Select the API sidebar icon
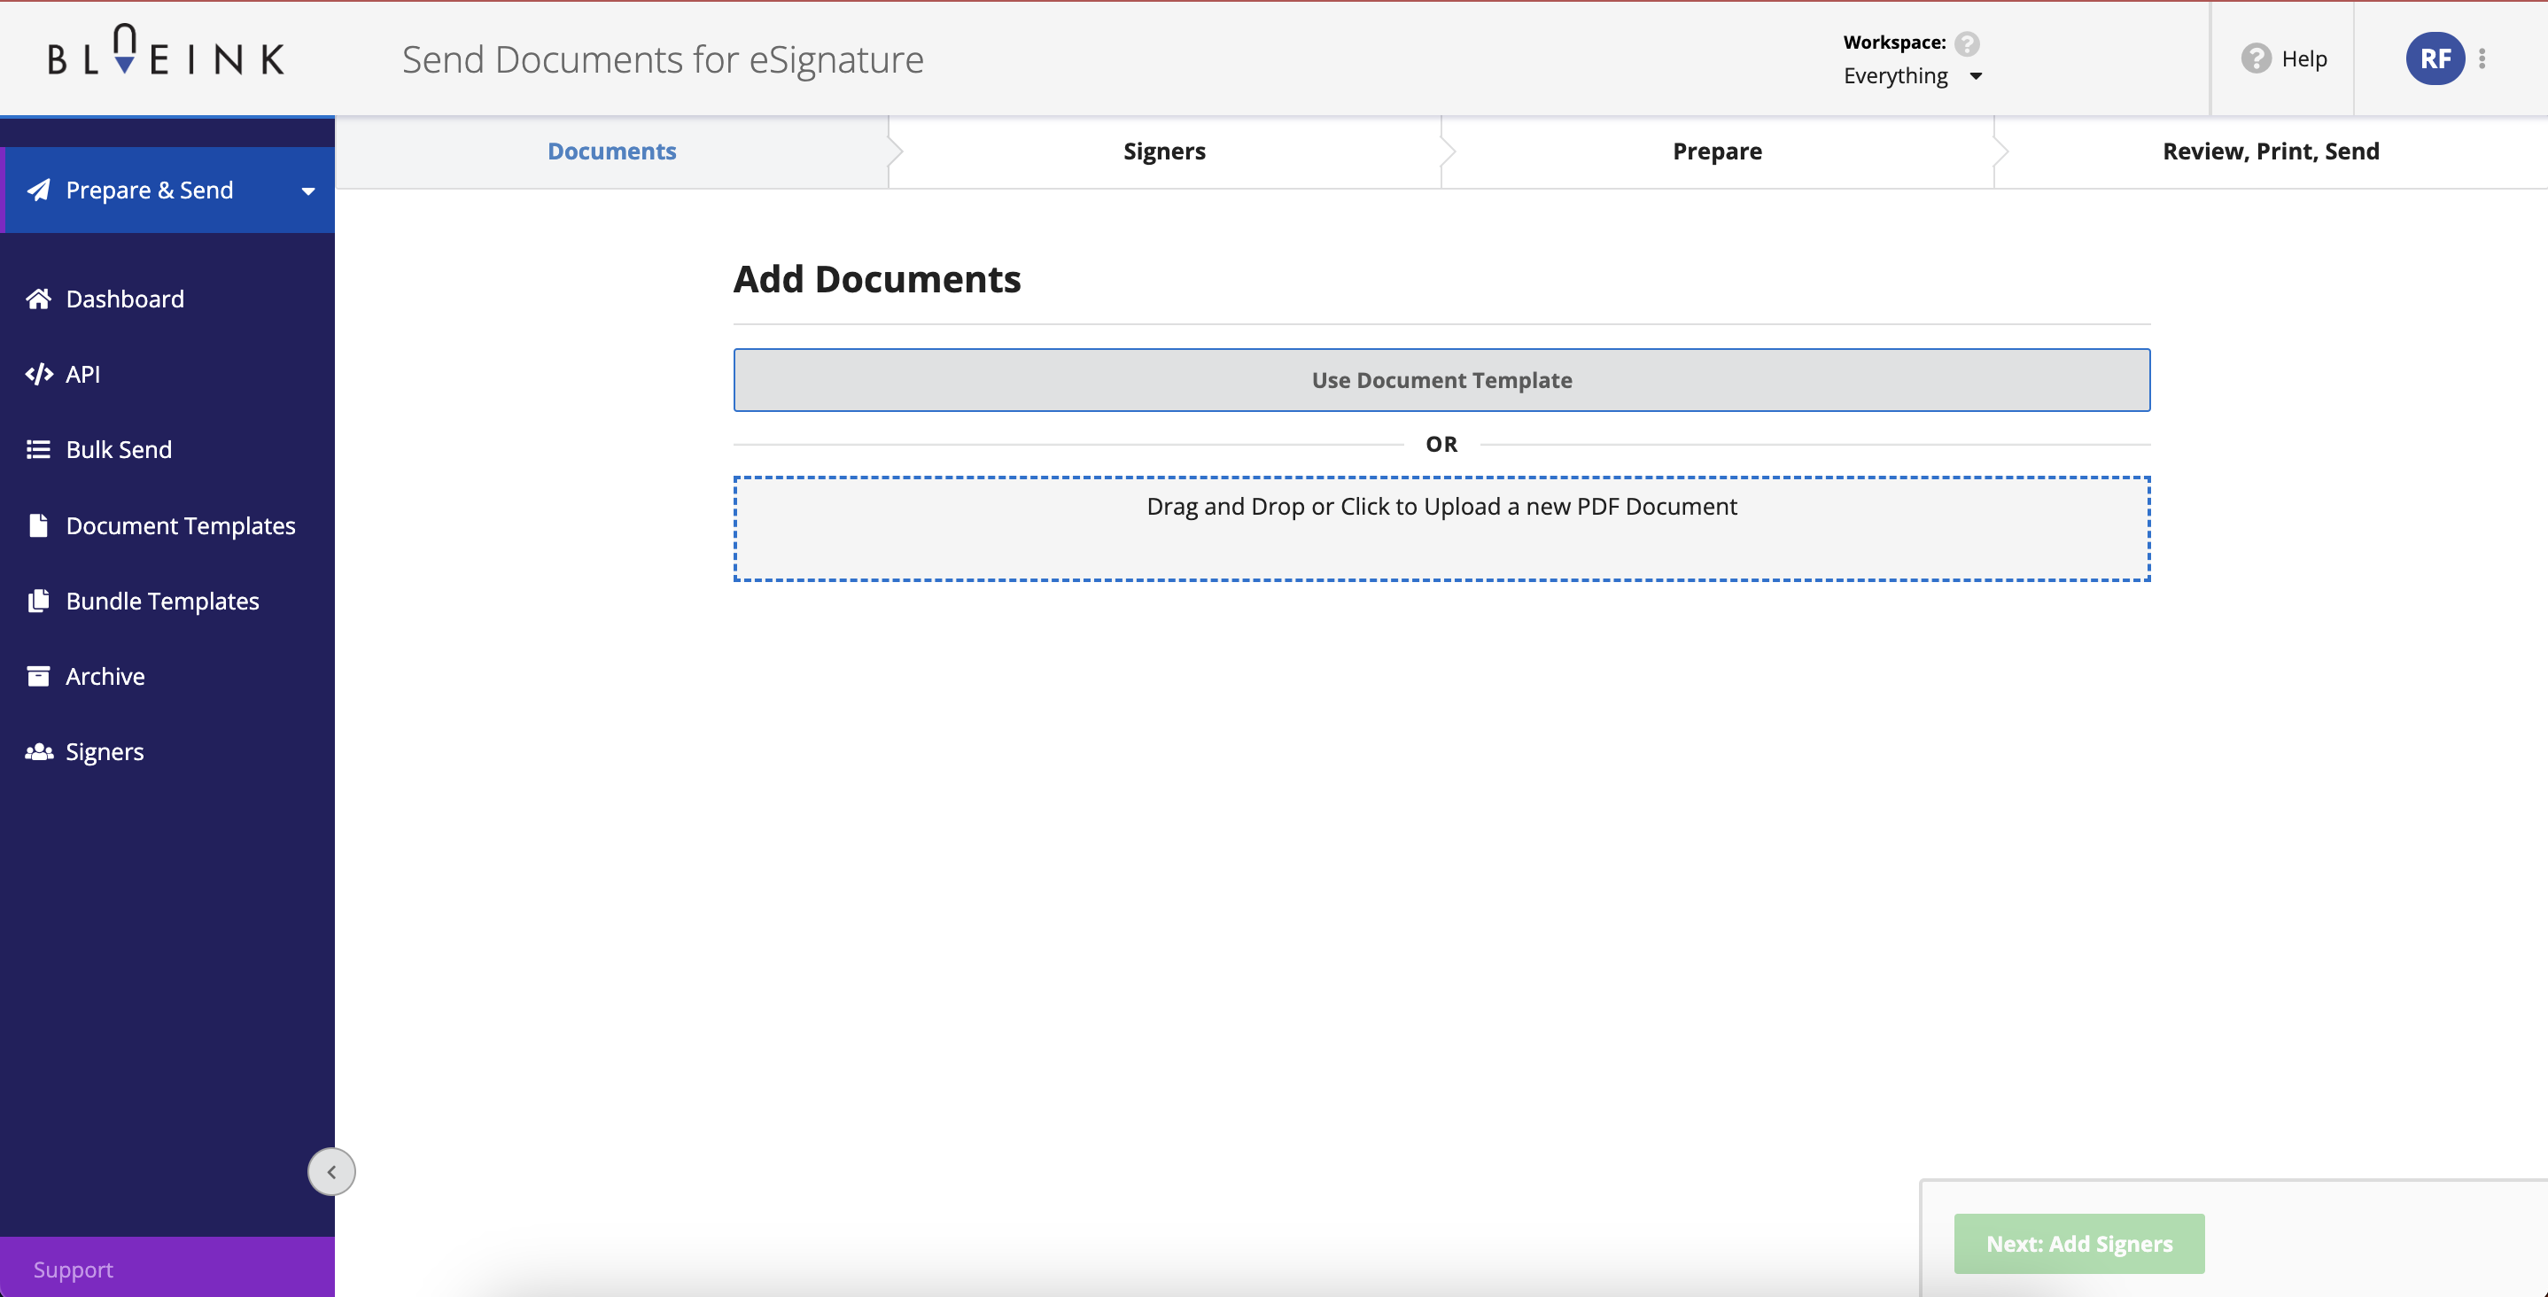This screenshot has height=1297, width=2548. pyautogui.click(x=39, y=374)
